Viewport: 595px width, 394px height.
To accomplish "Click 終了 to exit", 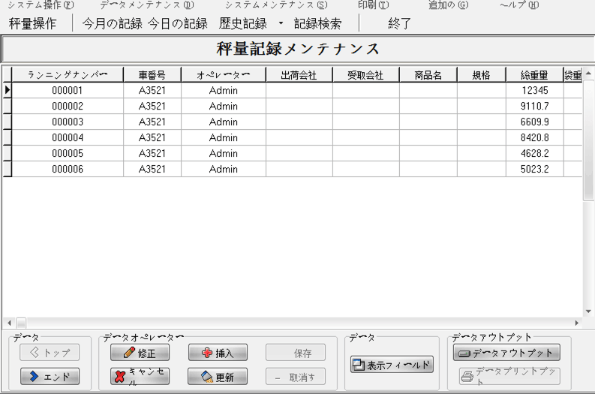I will coord(400,23).
